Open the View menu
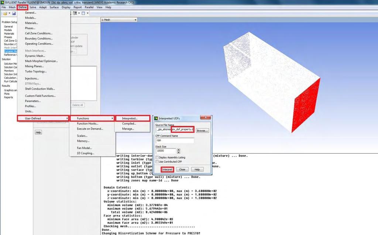The image size is (378, 235). coord(99,7)
